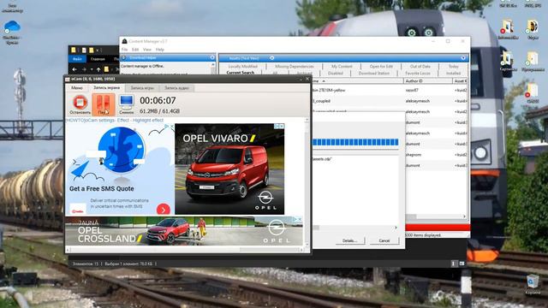Click the 00:06:07 recording timer

(x=158, y=101)
